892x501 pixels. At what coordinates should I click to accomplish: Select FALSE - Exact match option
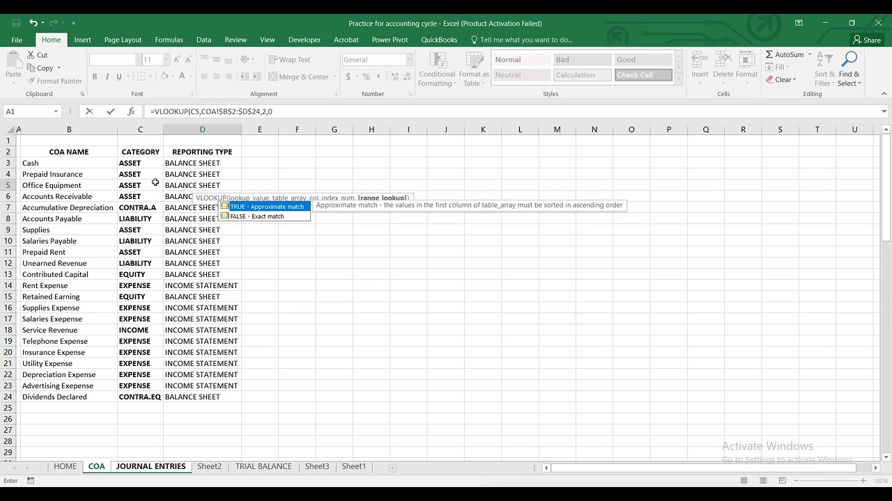(264, 216)
